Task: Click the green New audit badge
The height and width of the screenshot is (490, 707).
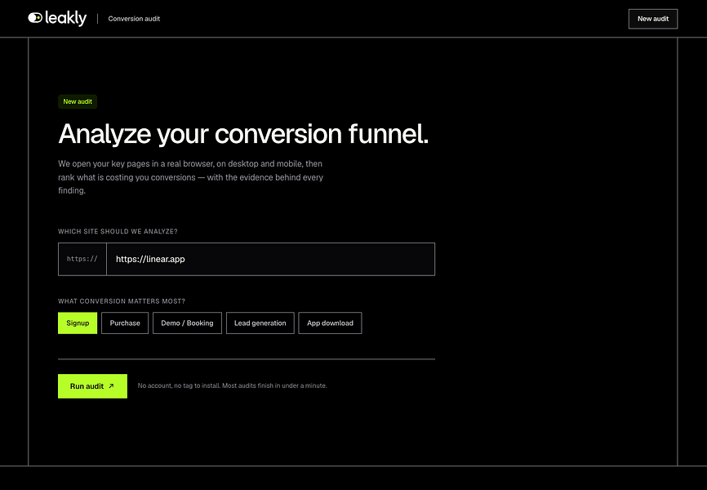Action: tap(78, 101)
